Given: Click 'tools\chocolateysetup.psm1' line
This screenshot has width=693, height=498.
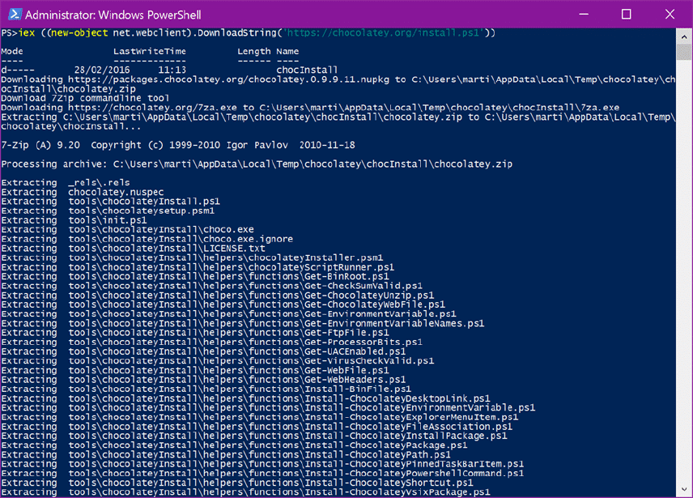Looking at the screenshot, I should 108,211.
